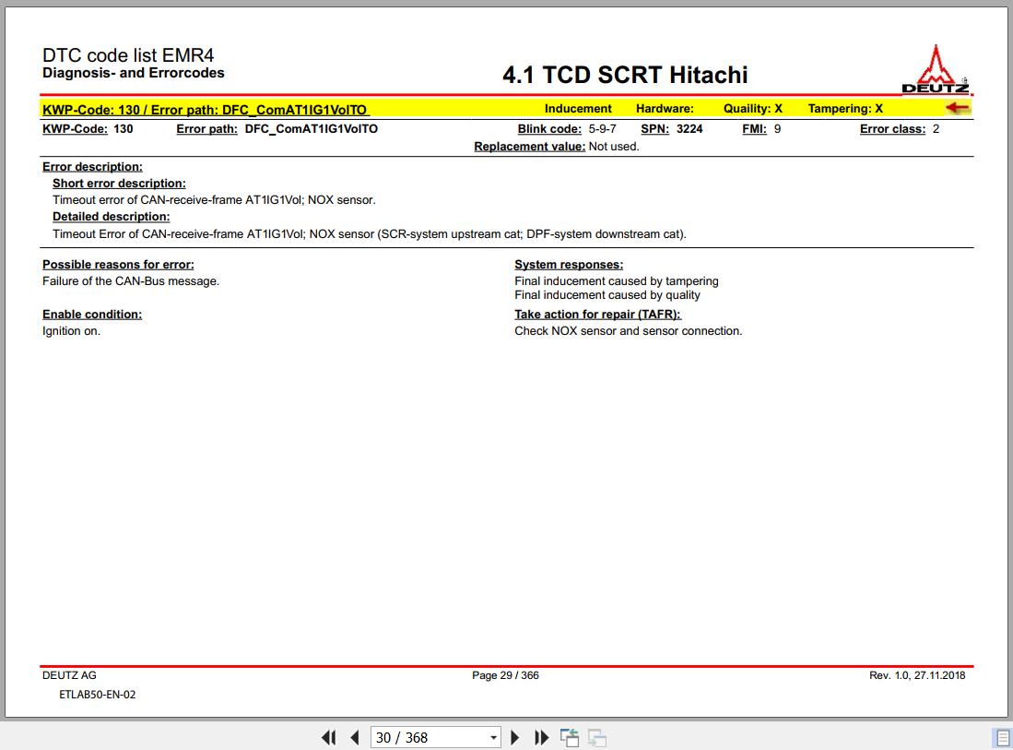
Task: Go to the next page
Action: tap(515, 738)
